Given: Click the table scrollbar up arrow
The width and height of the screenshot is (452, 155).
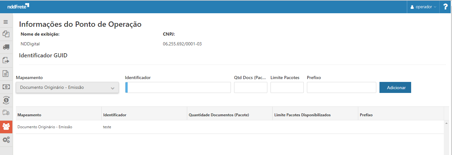Looking at the screenshot, I should click(447, 123).
